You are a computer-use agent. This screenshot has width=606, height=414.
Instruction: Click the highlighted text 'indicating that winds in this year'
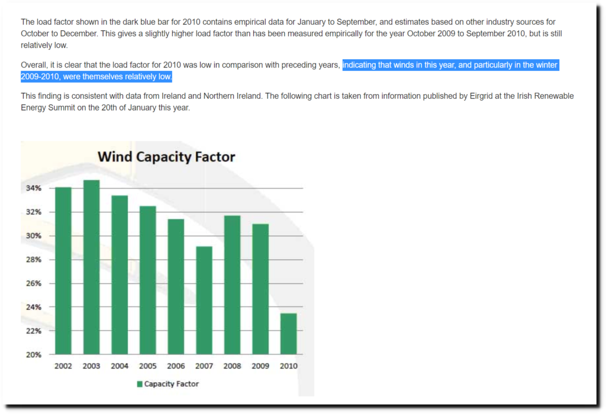pyautogui.click(x=399, y=65)
